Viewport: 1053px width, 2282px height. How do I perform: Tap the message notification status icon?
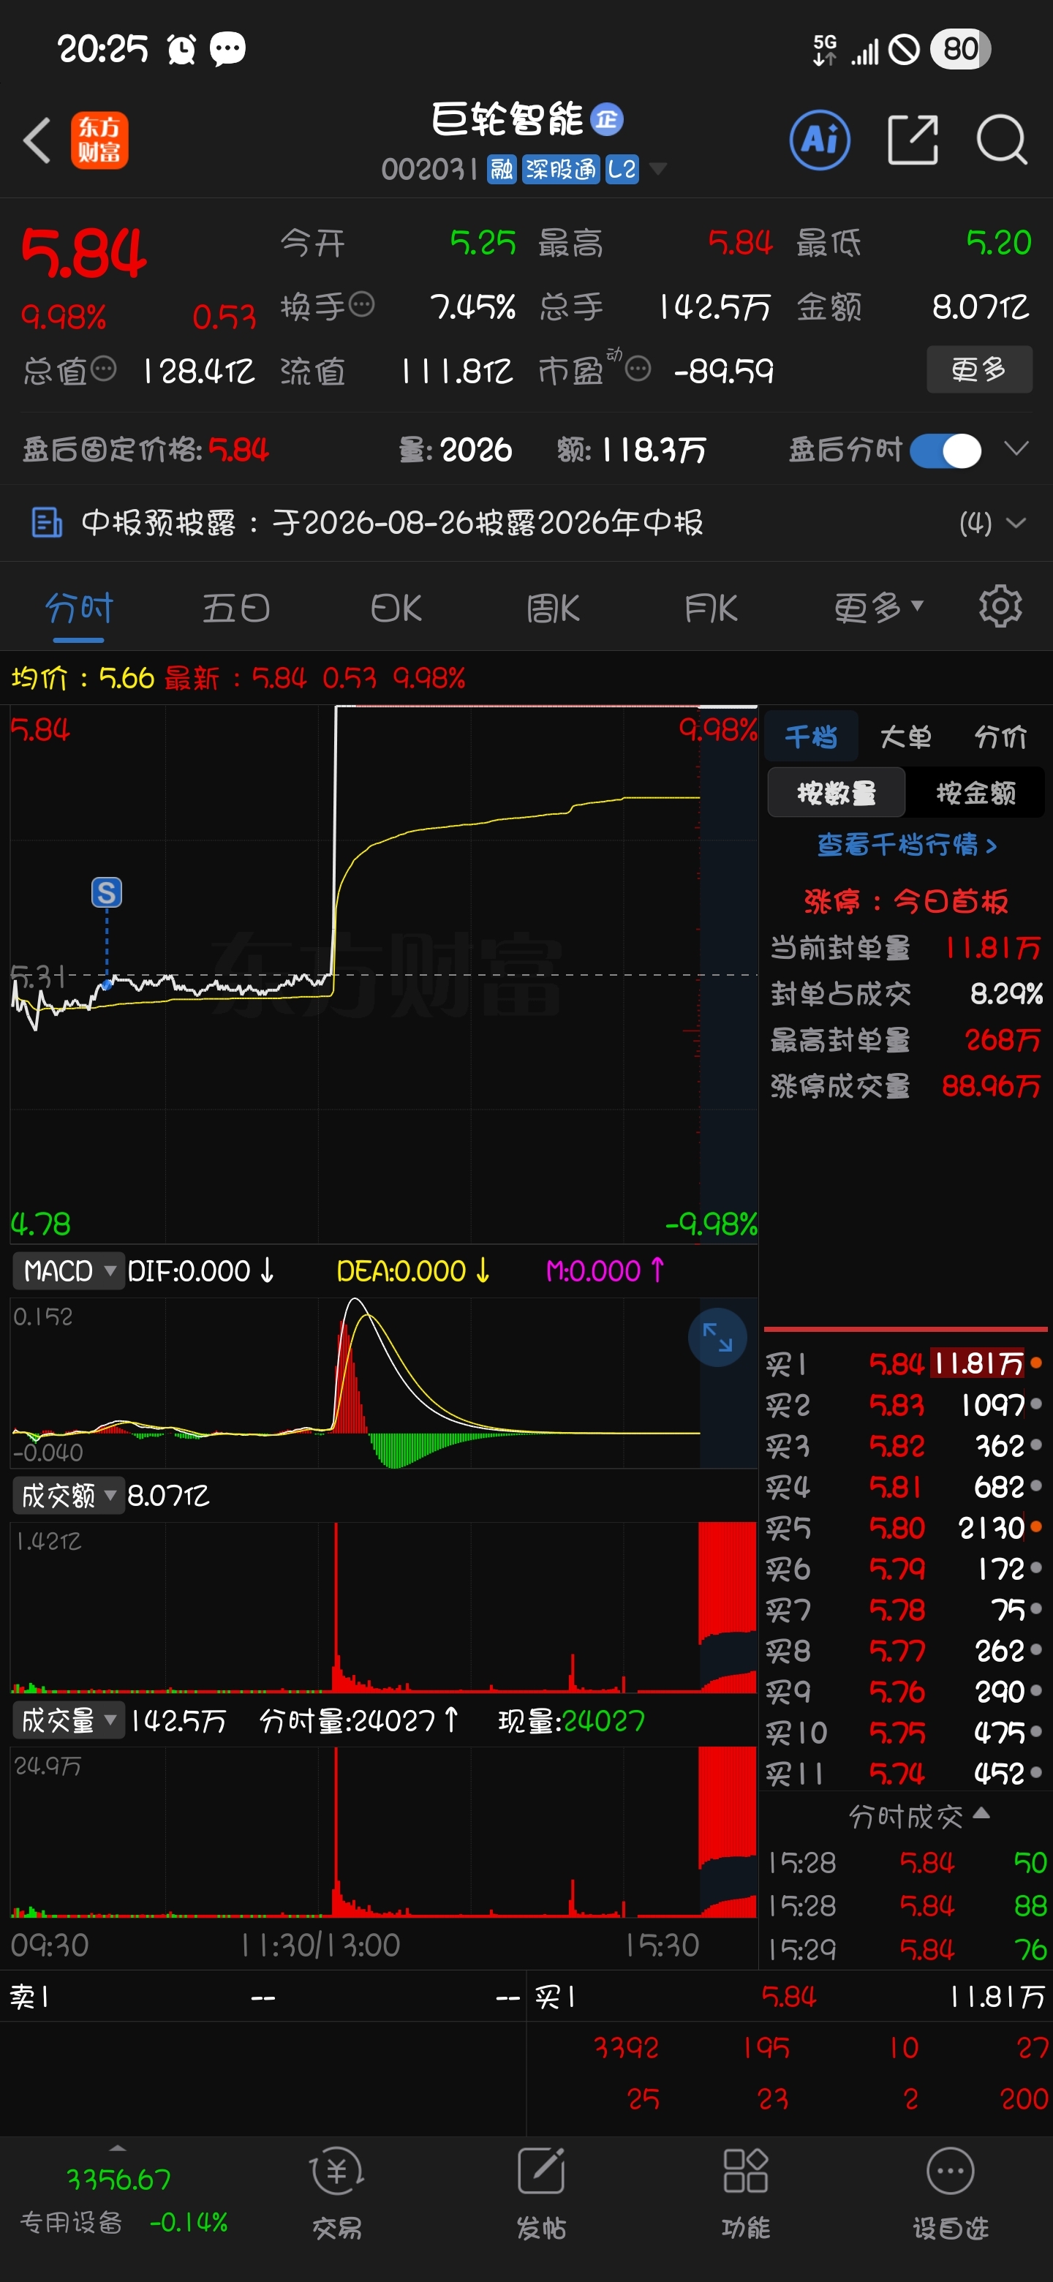point(227,49)
